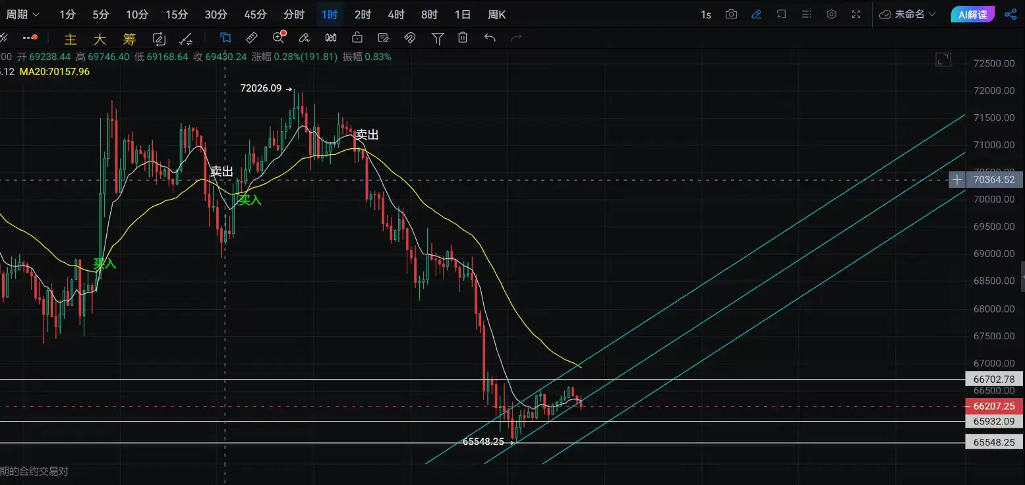Toggle the magnet snap icon
This screenshot has width=1025, height=485.
[x=410, y=38]
